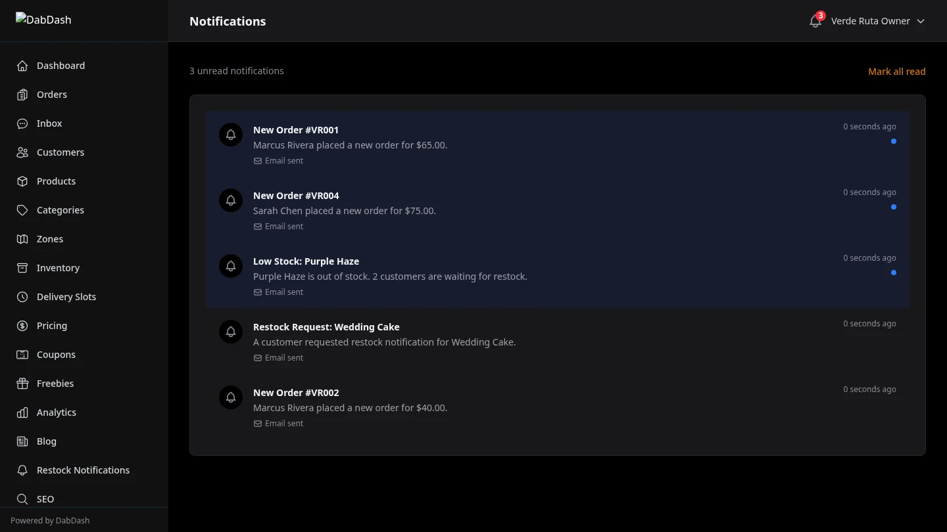This screenshot has height=532, width=947.
Task: Click the unread indicator on Low Stock notification
Action: [x=893, y=273]
